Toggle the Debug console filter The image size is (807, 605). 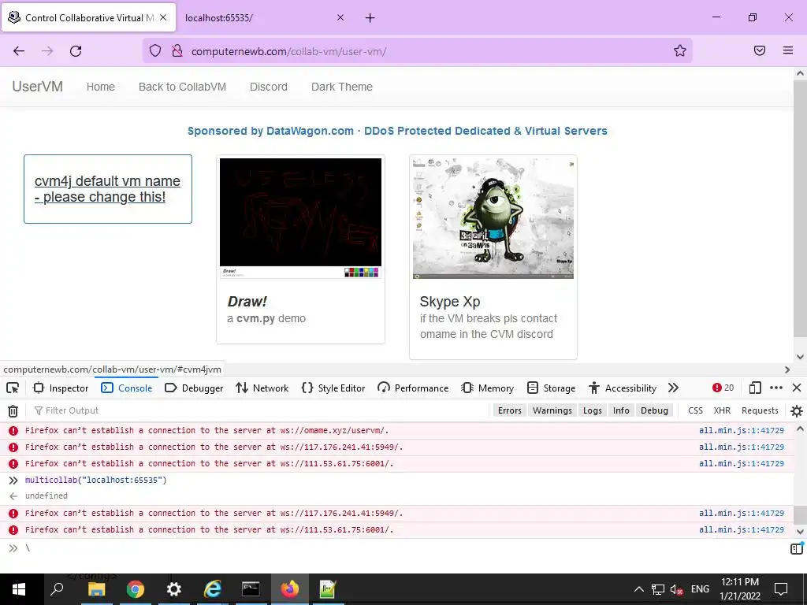[654, 410]
